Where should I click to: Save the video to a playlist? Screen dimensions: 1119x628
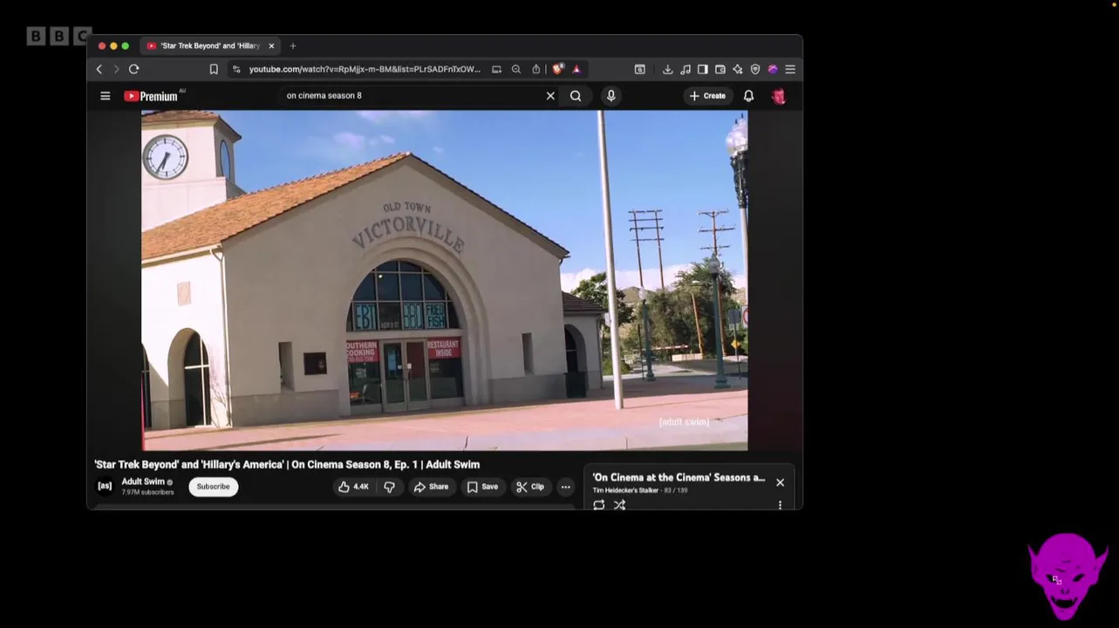tap(482, 487)
